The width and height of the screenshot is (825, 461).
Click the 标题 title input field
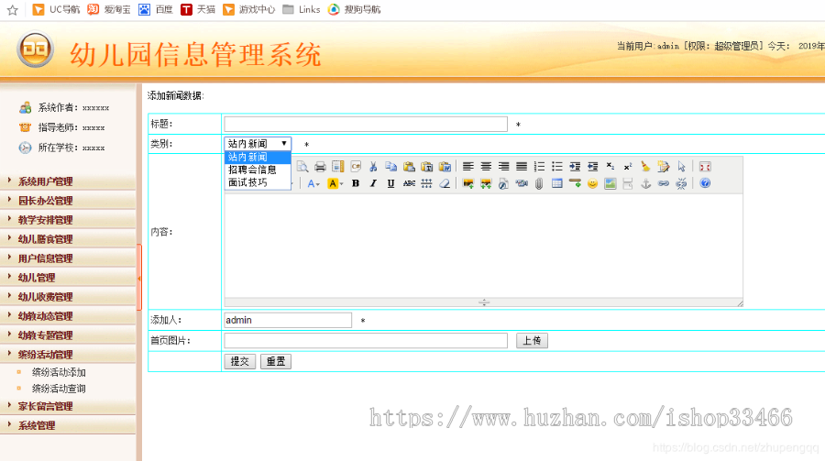(x=366, y=125)
